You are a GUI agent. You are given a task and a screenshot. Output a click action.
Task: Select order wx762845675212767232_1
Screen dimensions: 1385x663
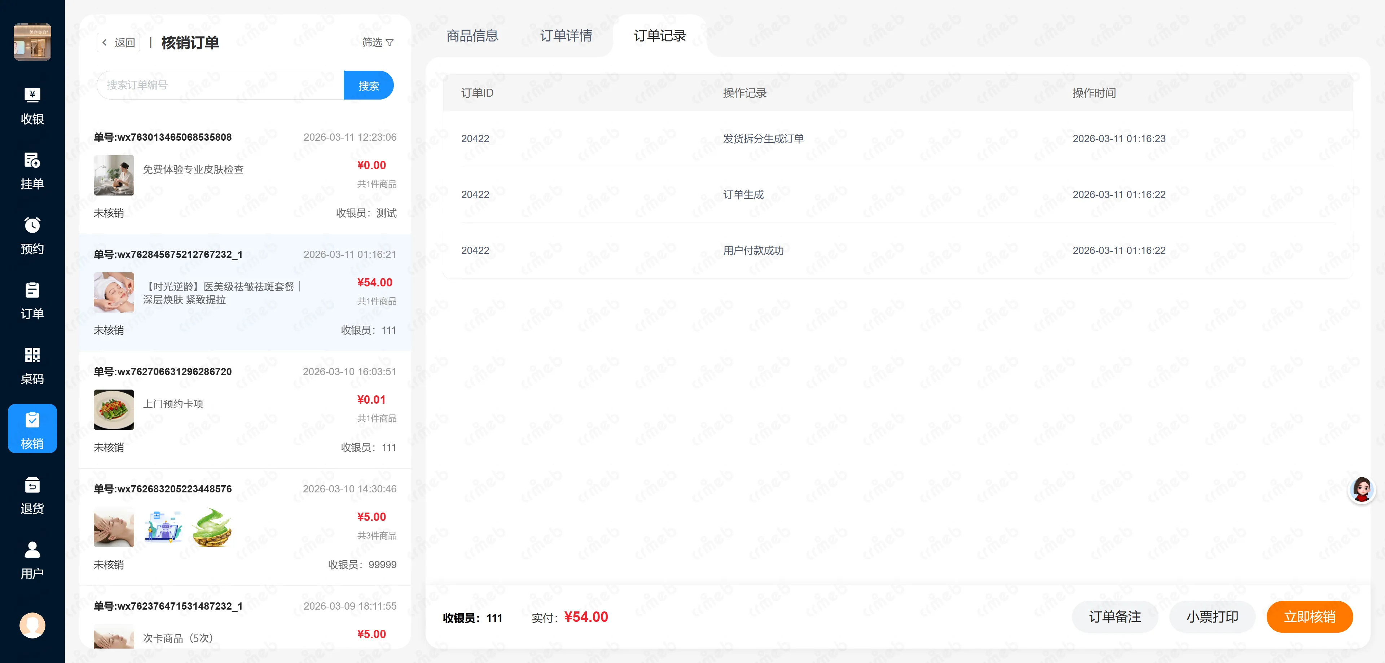(245, 293)
